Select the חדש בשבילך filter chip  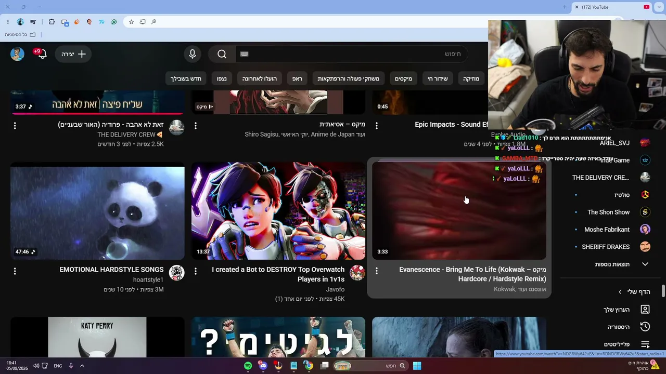point(186,78)
